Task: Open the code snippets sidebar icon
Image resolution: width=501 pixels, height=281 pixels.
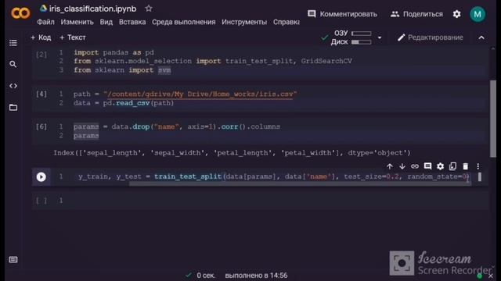Action: [13, 86]
